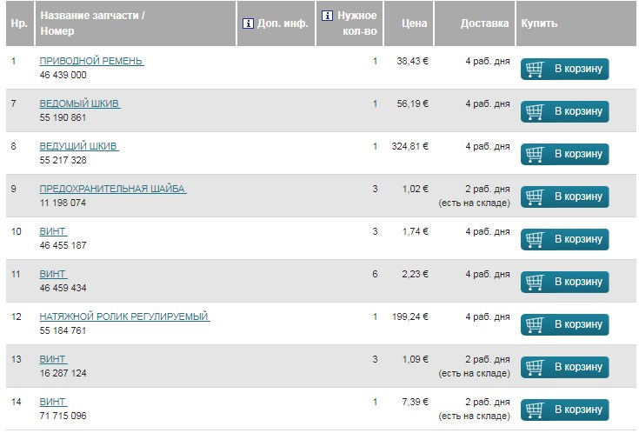Open the ВЕДУЩИЙ ШКИВ part link

(78, 147)
